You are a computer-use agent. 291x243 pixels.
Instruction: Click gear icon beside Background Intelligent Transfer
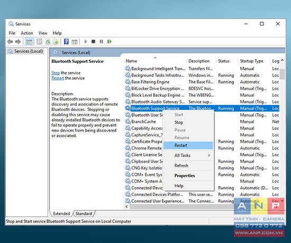(x=128, y=68)
